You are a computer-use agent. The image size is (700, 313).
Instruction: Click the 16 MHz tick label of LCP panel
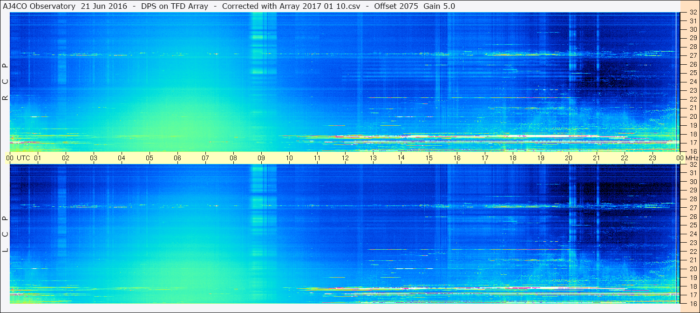pos(693,303)
